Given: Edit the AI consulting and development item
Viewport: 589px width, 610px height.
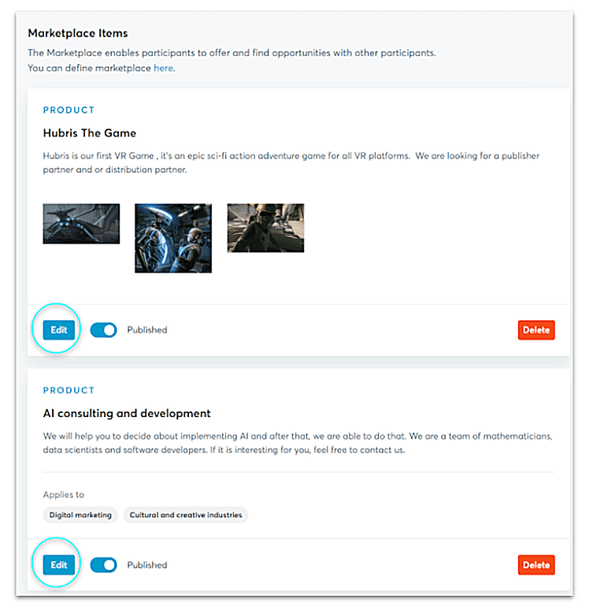Looking at the screenshot, I should pyautogui.click(x=59, y=565).
